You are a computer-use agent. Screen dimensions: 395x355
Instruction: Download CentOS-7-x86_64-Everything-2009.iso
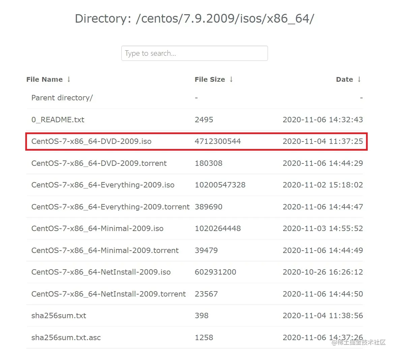(x=103, y=185)
